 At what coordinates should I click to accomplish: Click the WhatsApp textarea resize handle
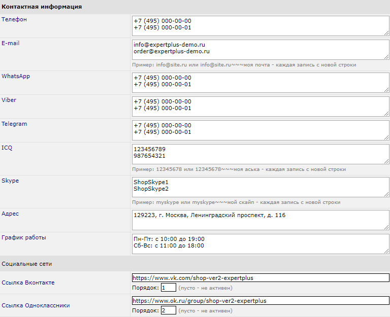386,90
